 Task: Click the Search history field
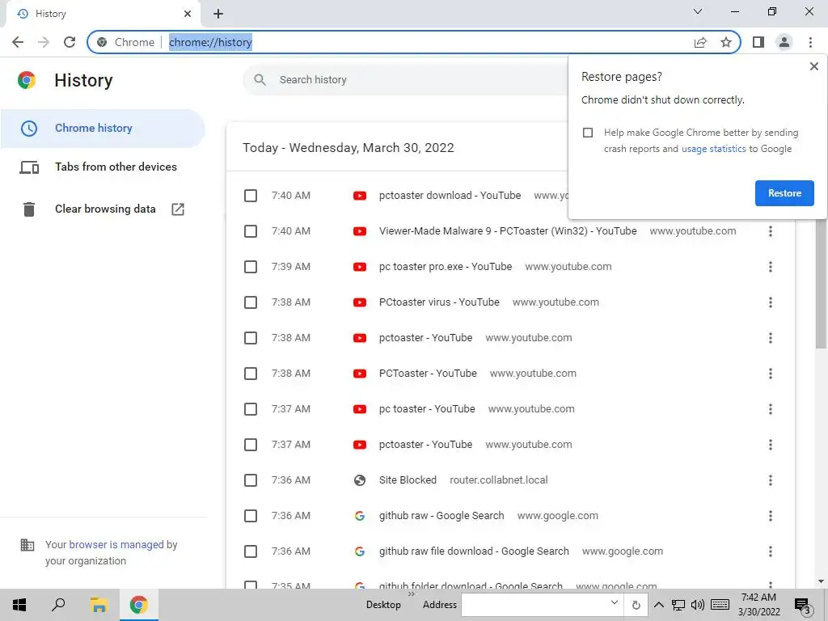pos(407,80)
